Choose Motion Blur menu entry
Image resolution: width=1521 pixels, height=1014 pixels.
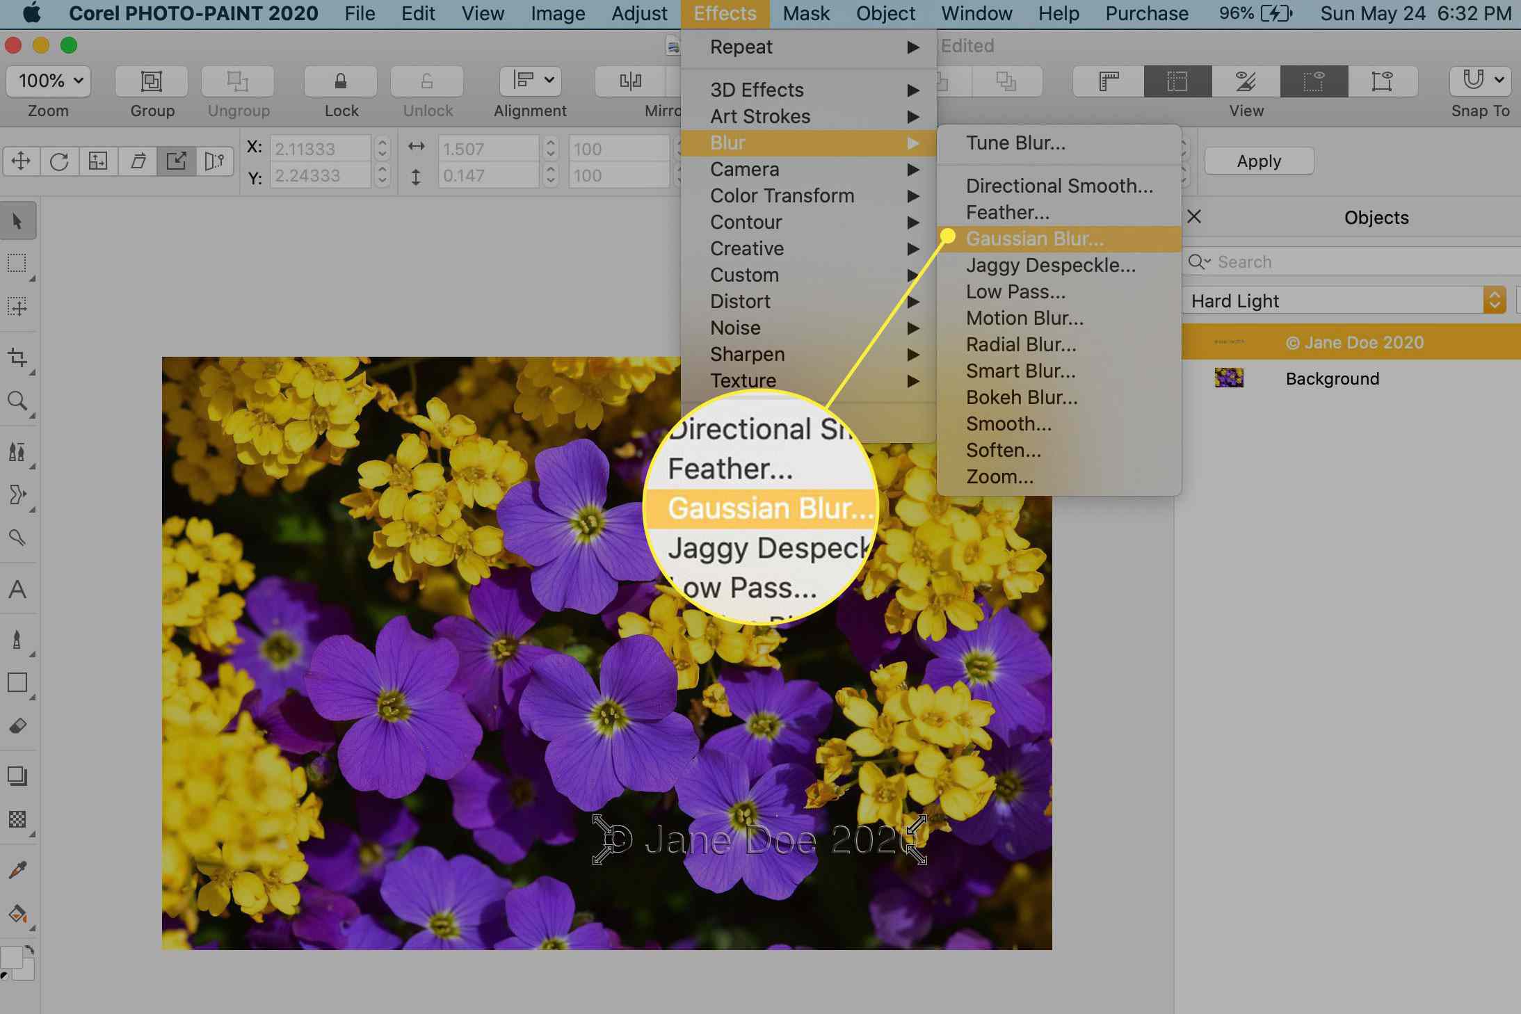click(x=1059, y=318)
